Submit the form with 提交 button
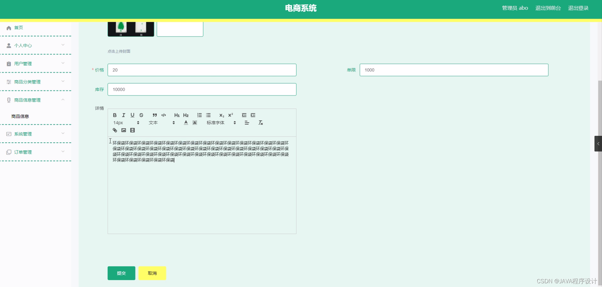 [121, 273]
